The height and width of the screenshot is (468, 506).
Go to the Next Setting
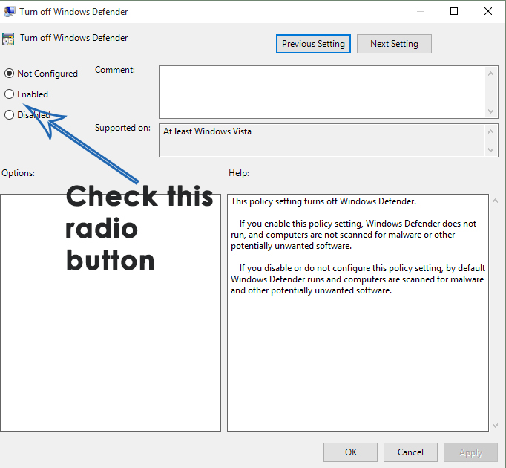pyautogui.click(x=394, y=44)
